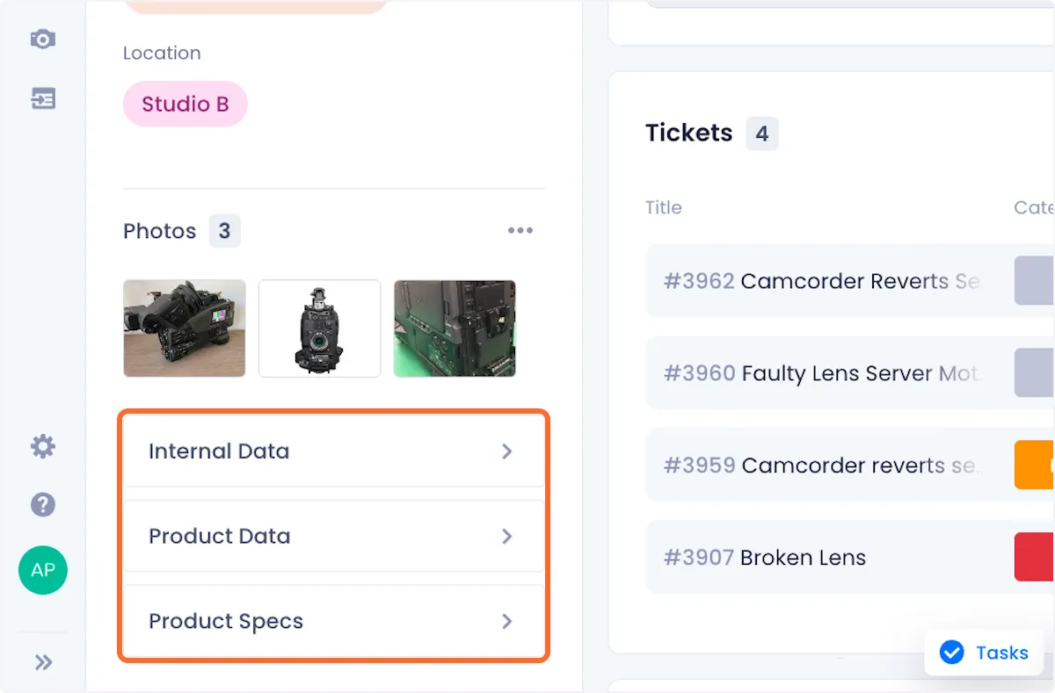View second photo of upright camera
Screen dimensions: 1055x693
pyautogui.click(x=320, y=328)
